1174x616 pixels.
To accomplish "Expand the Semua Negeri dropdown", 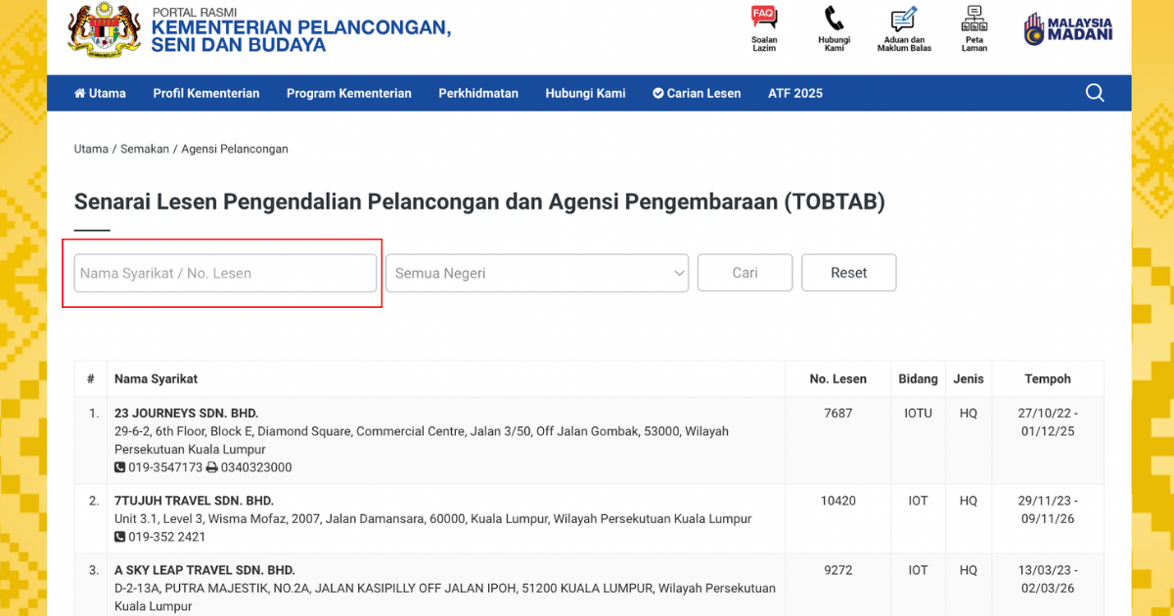I will tap(537, 273).
